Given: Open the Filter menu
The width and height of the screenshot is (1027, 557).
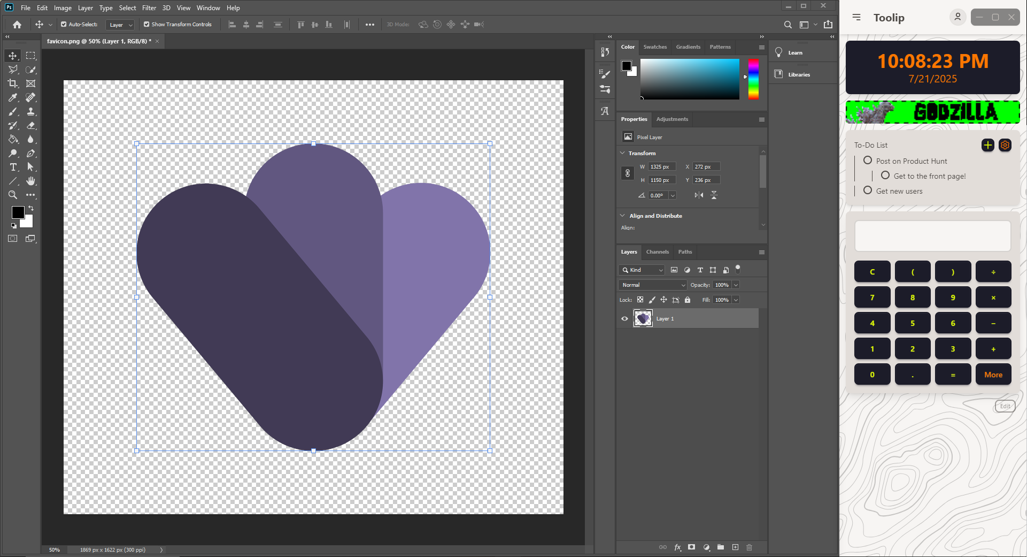Looking at the screenshot, I should click(x=149, y=8).
